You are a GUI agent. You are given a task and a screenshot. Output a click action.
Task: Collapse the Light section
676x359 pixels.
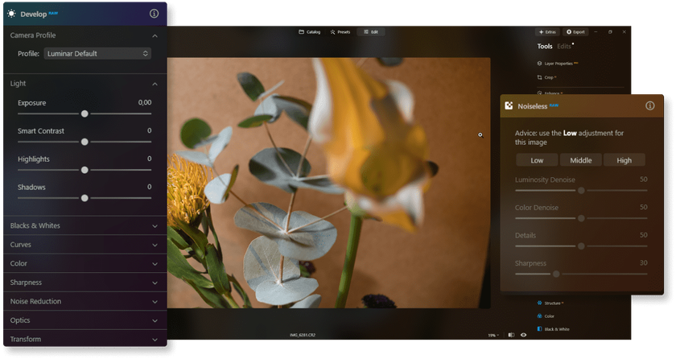tap(155, 84)
